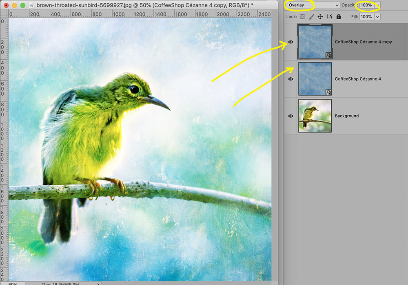Hide the CoffeeShop Cézanne 4 copy layer
408x285 pixels.
pos(290,42)
